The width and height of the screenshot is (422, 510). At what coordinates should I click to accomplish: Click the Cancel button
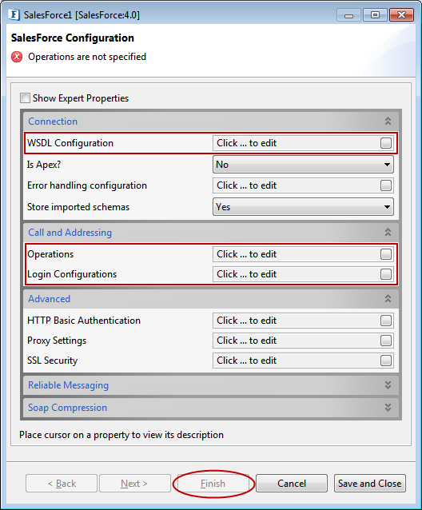[292, 484]
